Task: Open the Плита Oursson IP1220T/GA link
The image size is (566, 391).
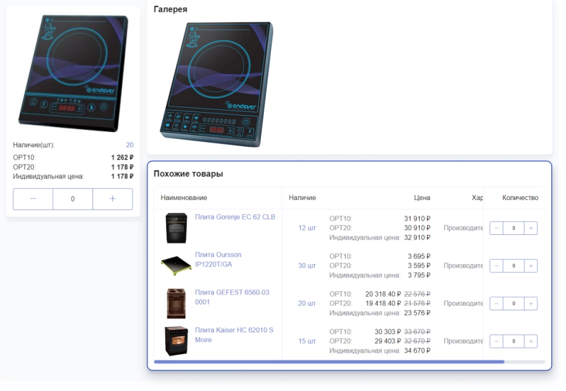Action: tap(218, 260)
